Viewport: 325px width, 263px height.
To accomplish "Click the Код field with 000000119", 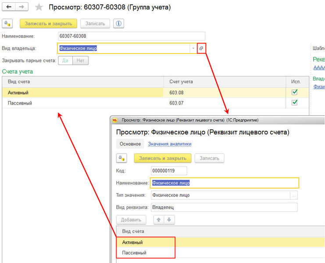I will [168, 171].
